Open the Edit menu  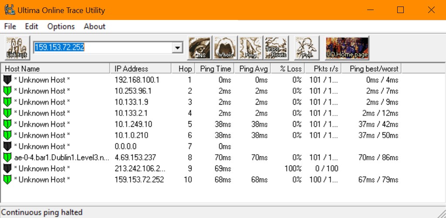[x=32, y=26]
